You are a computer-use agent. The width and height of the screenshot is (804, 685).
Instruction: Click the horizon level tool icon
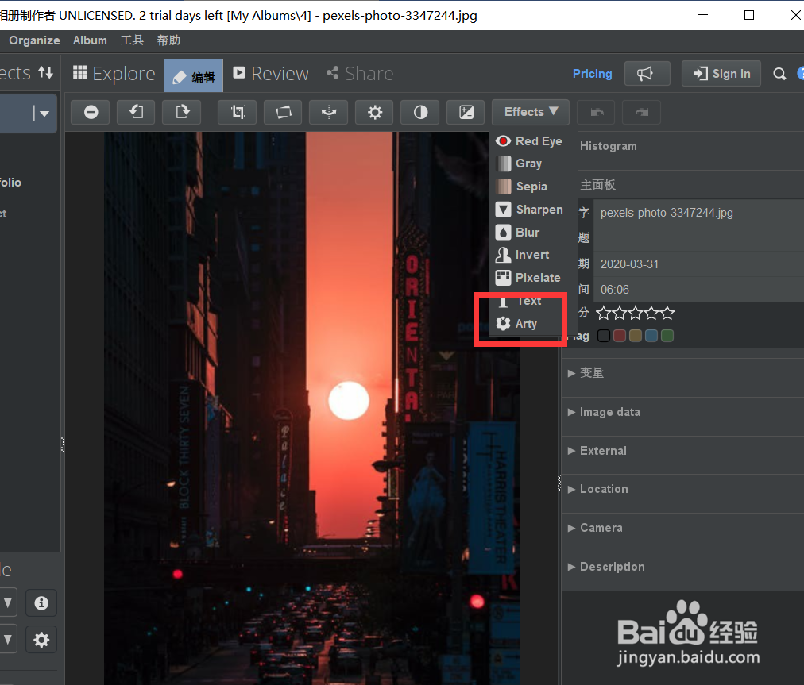[x=329, y=112]
